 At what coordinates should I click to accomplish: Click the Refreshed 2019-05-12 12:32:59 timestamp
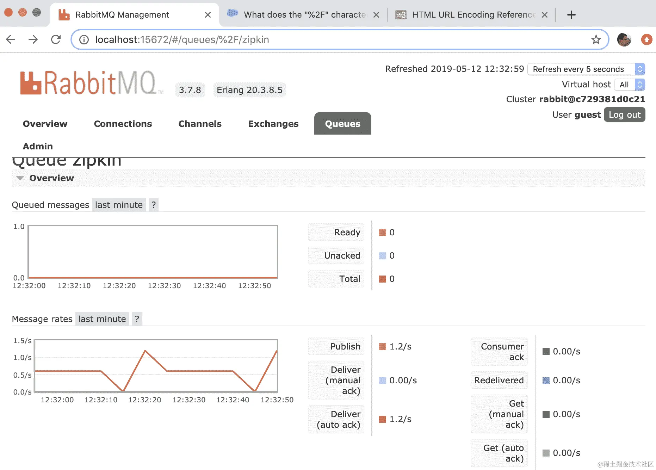(x=454, y=69)
